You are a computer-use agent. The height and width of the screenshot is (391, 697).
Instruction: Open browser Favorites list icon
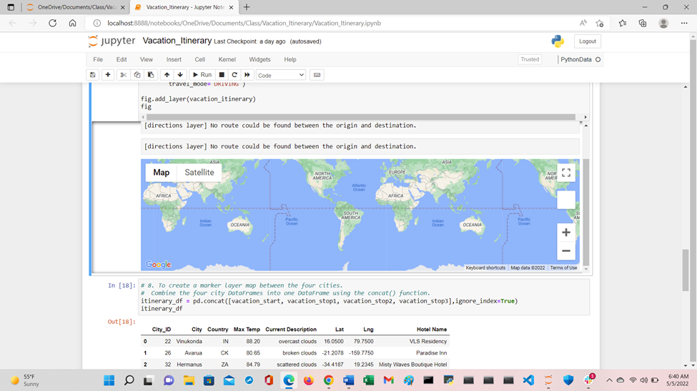pyautogui.click(x=623, y=23)
